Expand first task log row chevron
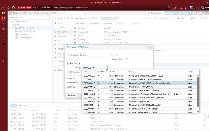Image resolution: width=209 pixels, height=131 pixels. tap(205, 114)
